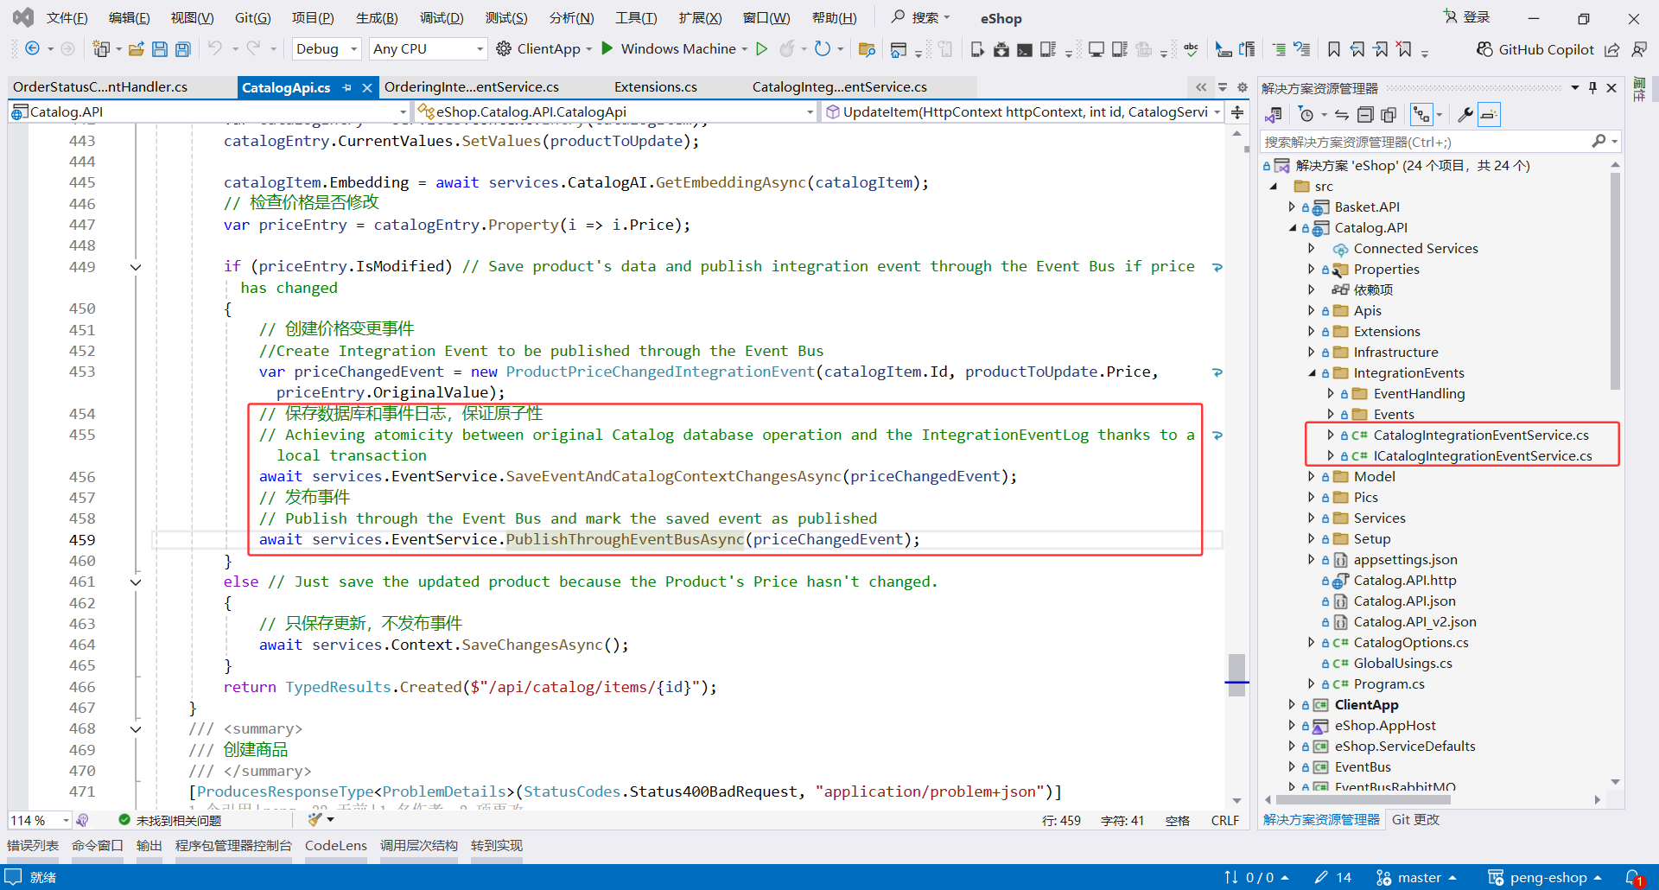Click the Find in Files folder-search icon

click(867, 49)
